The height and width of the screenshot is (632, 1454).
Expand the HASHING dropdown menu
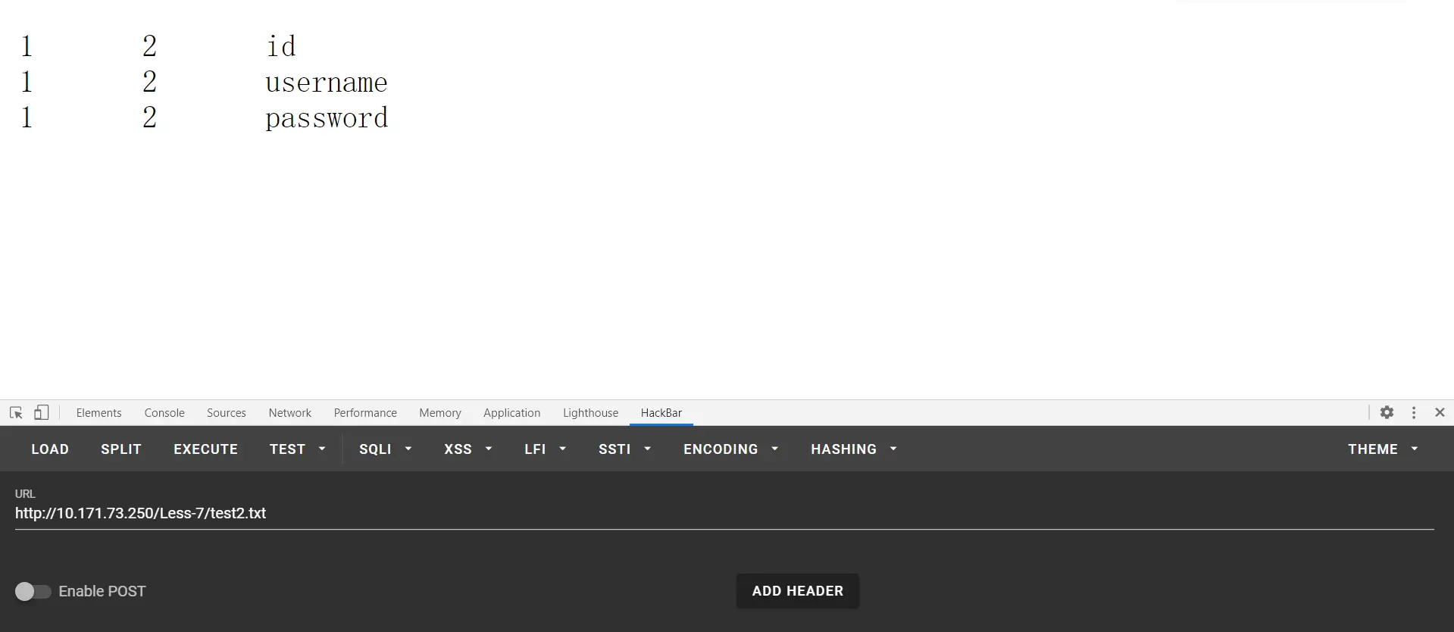pyautogui.click(x=853, y=449)
